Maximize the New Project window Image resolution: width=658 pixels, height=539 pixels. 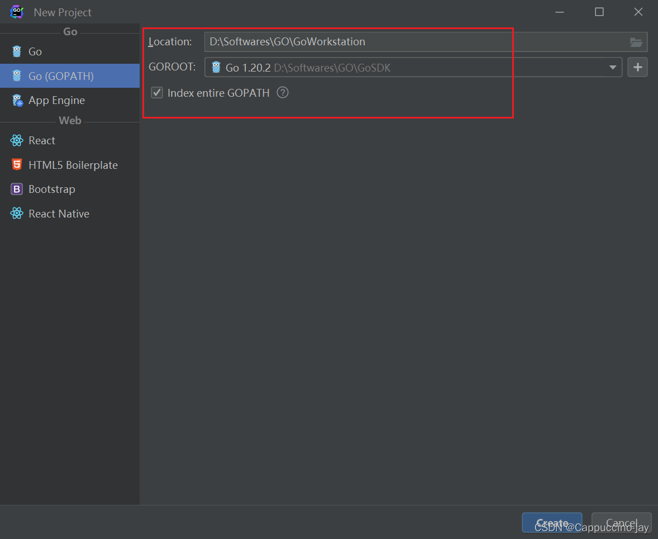click(599, 12)
